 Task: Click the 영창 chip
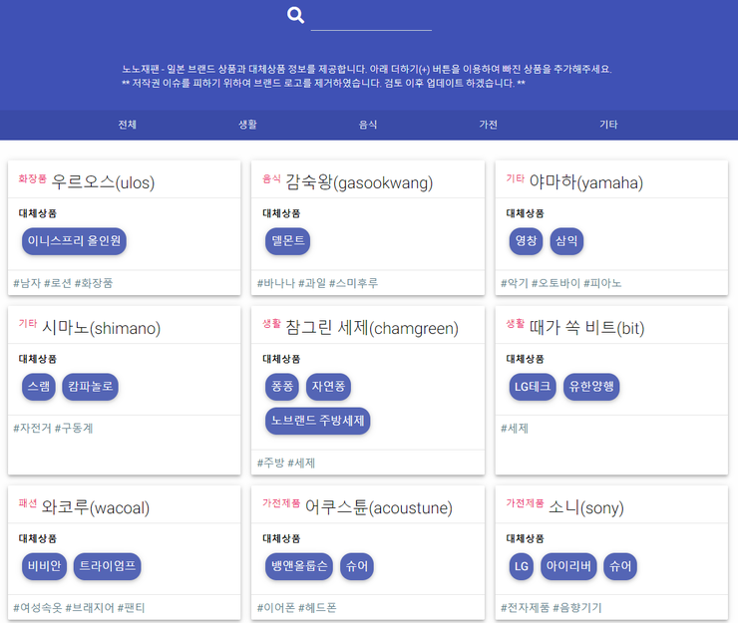point(526,241)
